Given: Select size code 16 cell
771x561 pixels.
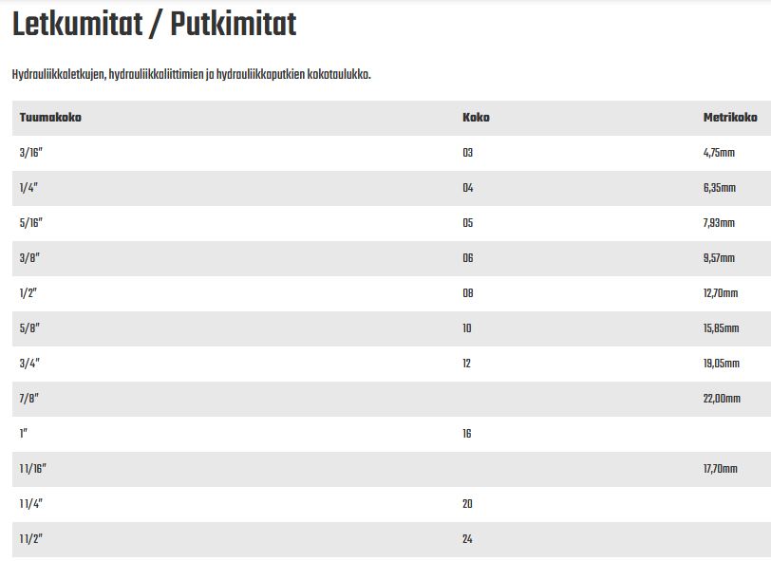Looking at the screenshot, I should click(x=466, y=434).
